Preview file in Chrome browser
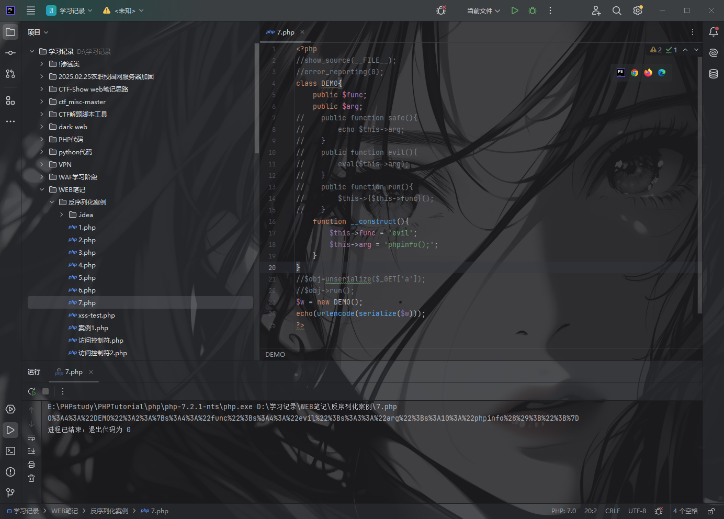 pos(635,73)
